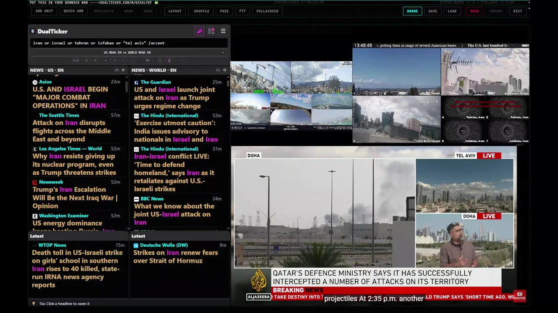Click The Guardian source logo icon
The width and height of the screenshot is (558, 313).
(136, 82)
